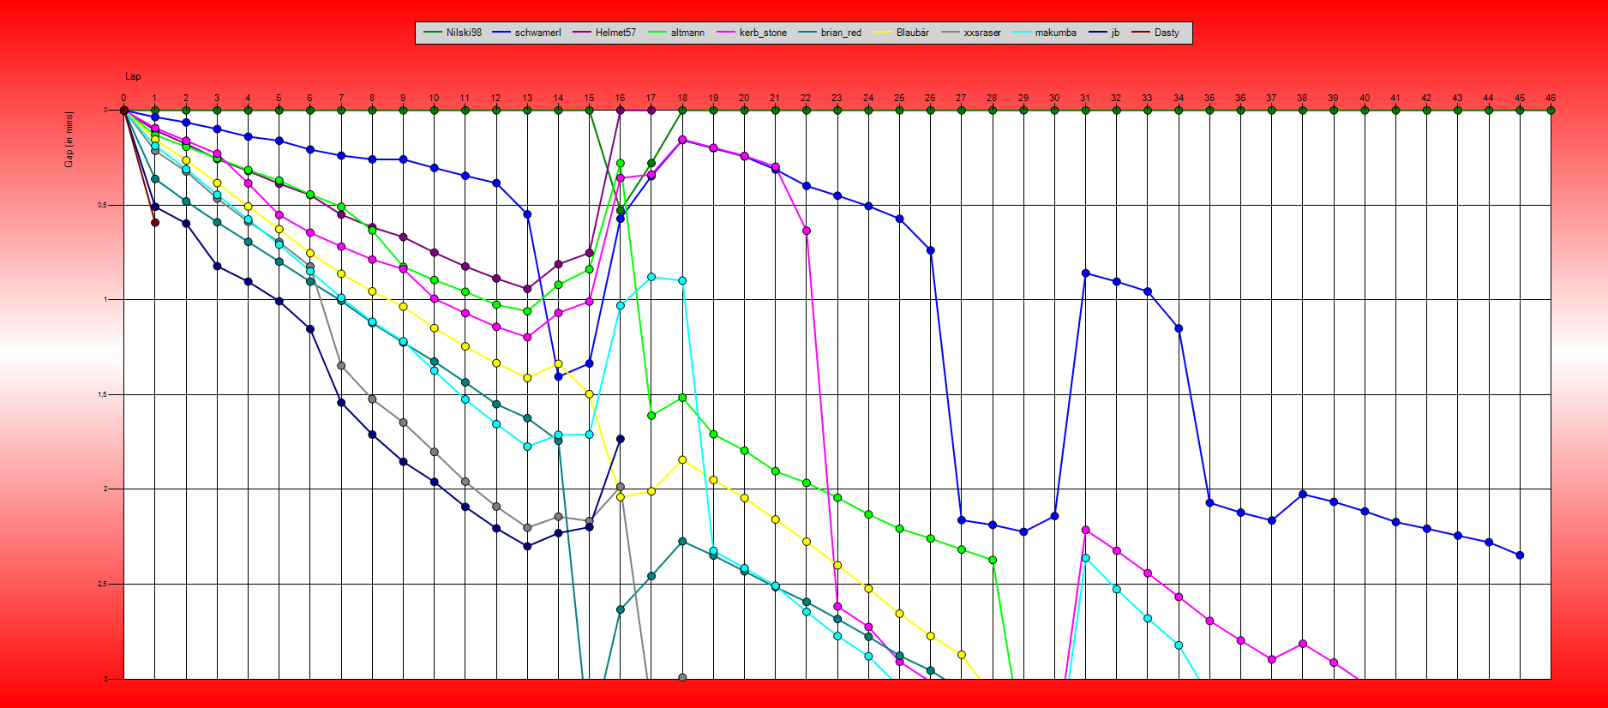
Task: Click lap 31 axis label
Action: point(1085,98)
